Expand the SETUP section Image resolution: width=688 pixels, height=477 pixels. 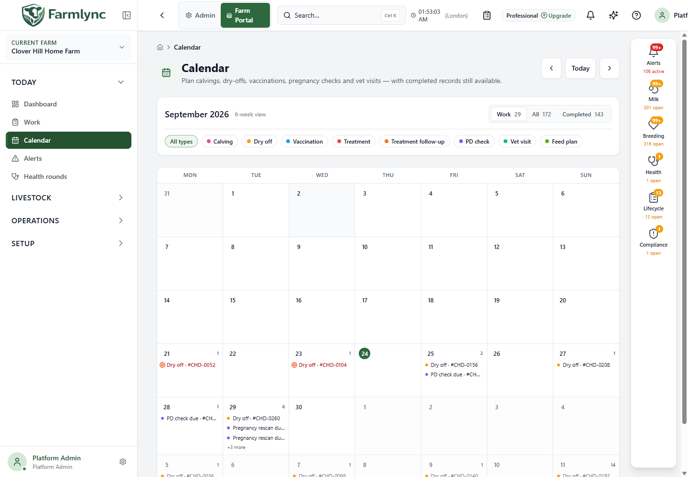coord(68,243)
